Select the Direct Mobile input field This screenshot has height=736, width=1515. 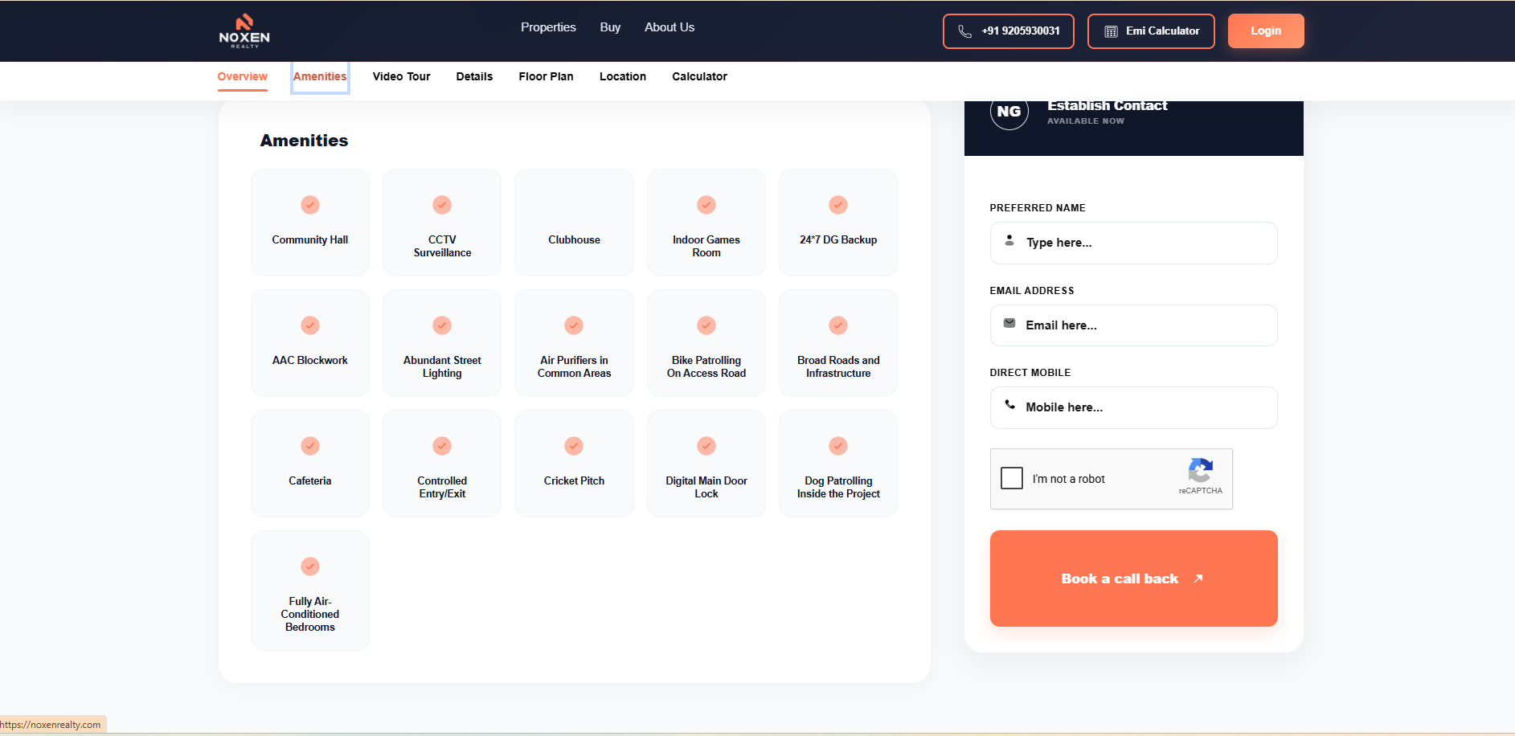[1133, 407]
